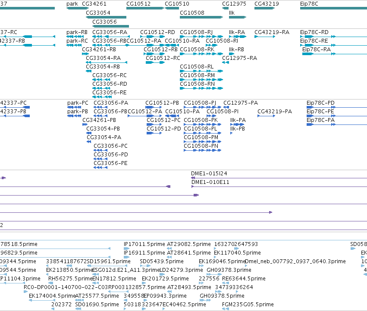Image resolution: width=367 pixels, height=311 pixels.
Task: Click transcript CG33054-RA
Action: pyautogui.click(x=103, y=58)
